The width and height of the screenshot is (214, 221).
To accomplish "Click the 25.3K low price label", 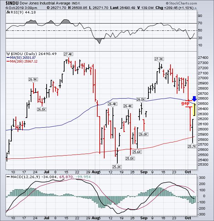I will click(117, 167).
